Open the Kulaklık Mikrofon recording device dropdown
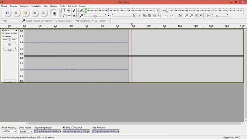Screen dimensions: 247x139 click(40, 21)
